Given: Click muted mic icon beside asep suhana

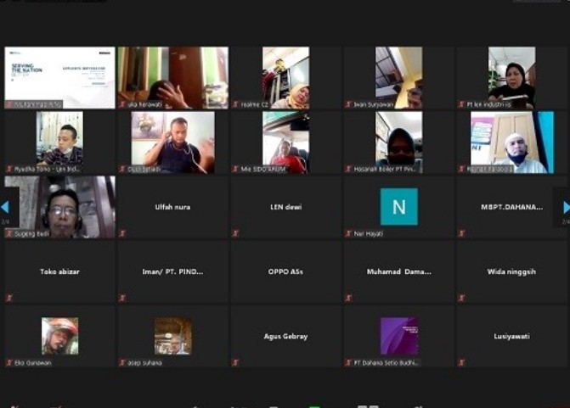Looking at the screenshot, I should click(x=122, y=363).
